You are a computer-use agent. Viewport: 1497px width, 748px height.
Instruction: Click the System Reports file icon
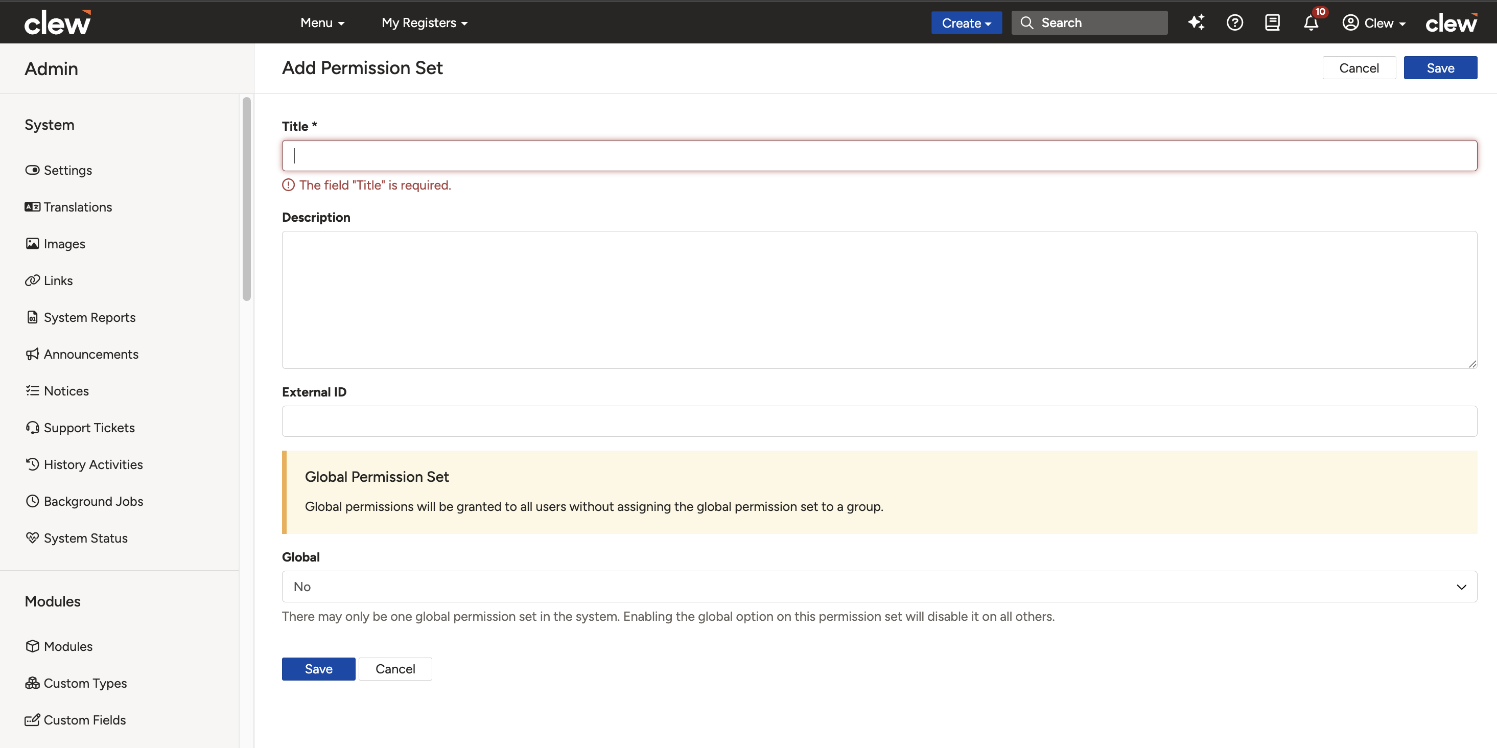coord(32,317)
